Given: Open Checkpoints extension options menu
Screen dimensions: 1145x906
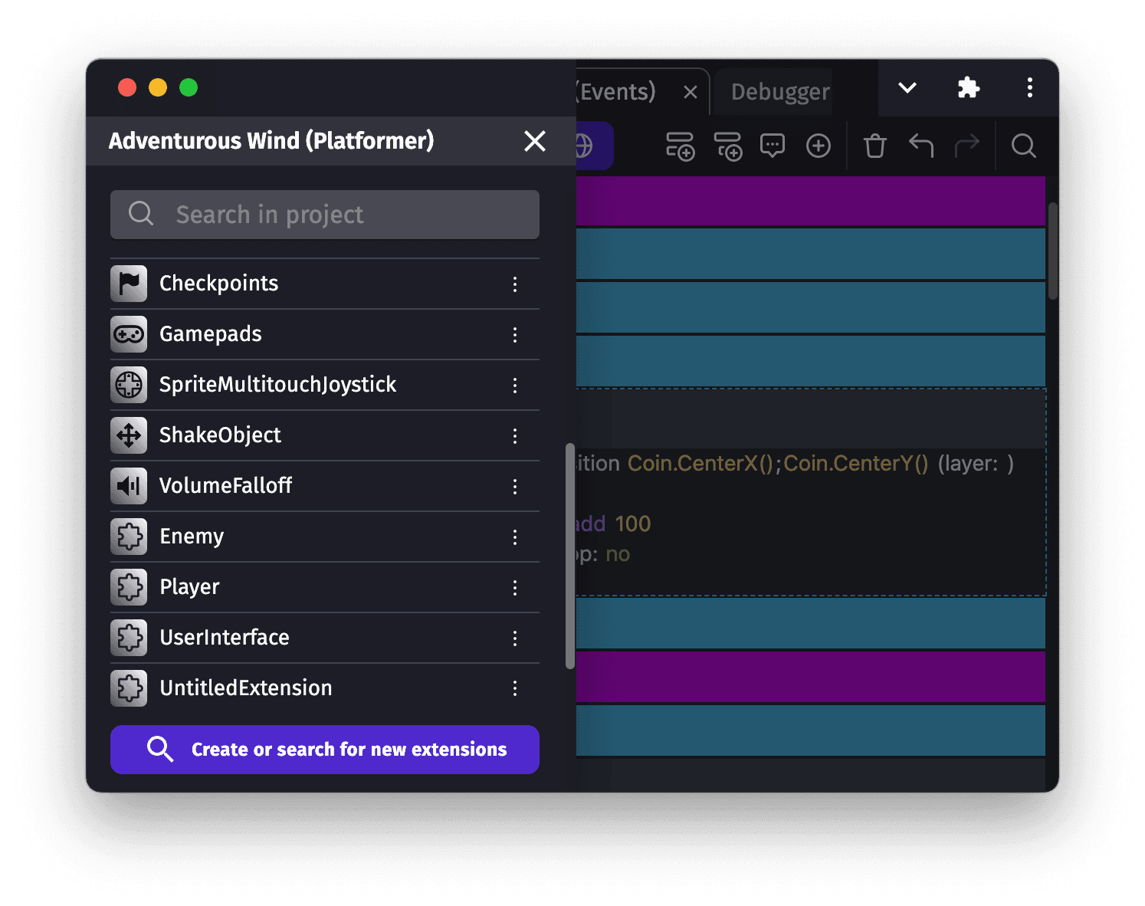Looking at the screenshot, I should pyautogui.click(x=515, y=284).
